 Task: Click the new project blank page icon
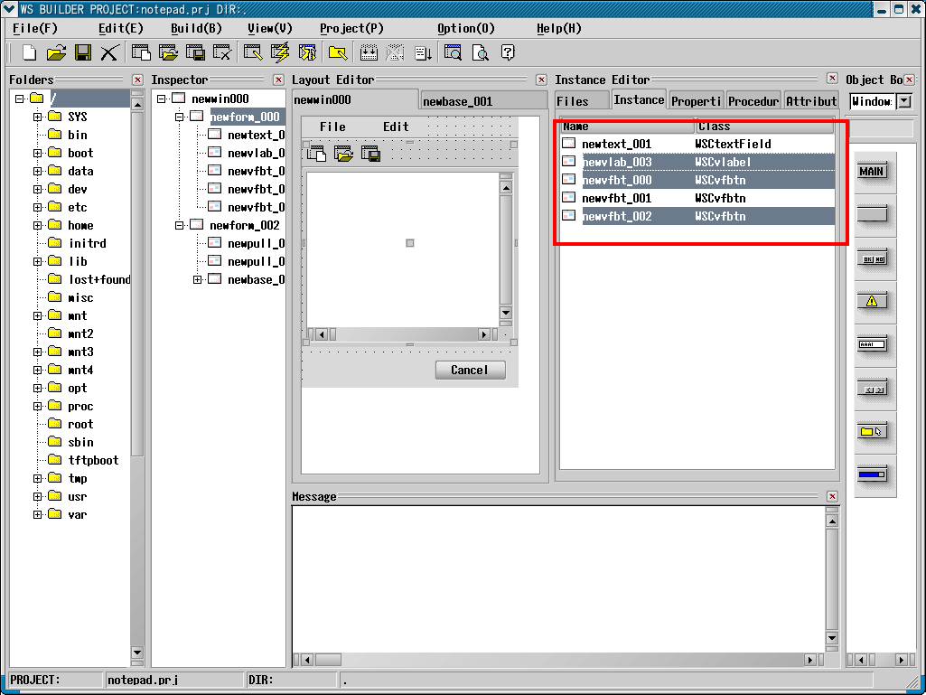pos(30,52)
